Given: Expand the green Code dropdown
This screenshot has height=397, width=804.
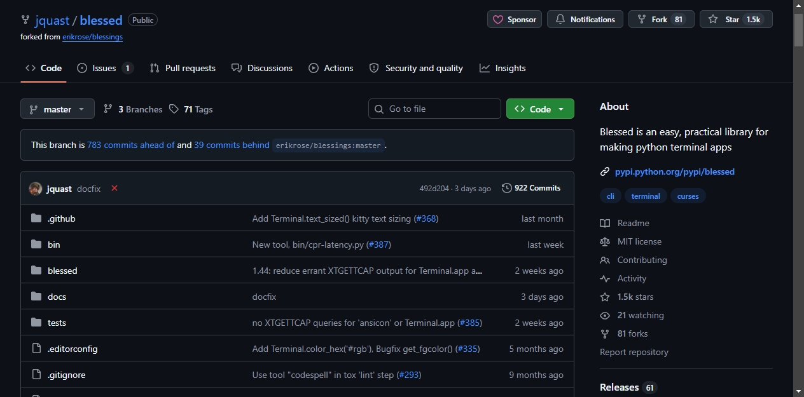Looking at the screenshot, I should [540, 109].
